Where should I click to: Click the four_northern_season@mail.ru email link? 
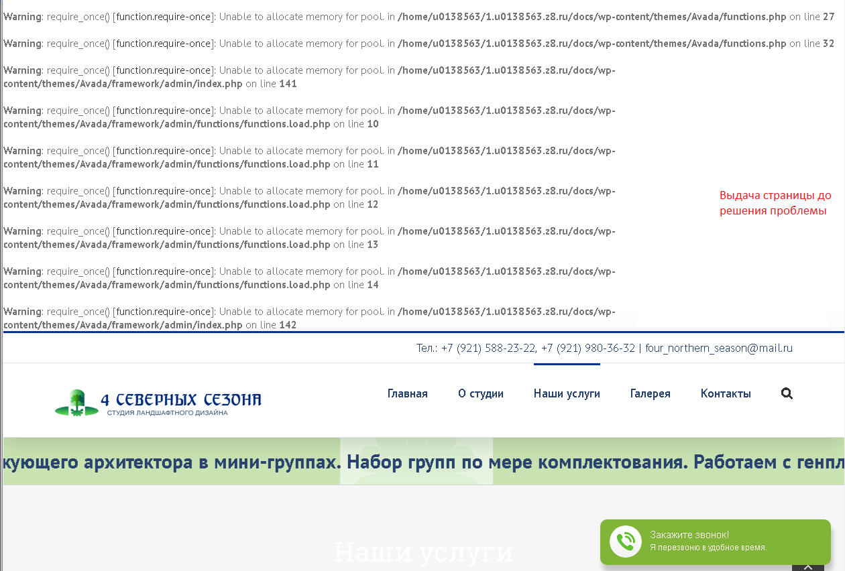pyautogui.click(x=719, y=348)
